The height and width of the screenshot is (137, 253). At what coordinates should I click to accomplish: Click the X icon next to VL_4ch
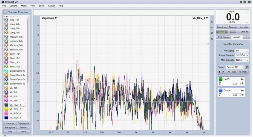click(x=6, y=100)
